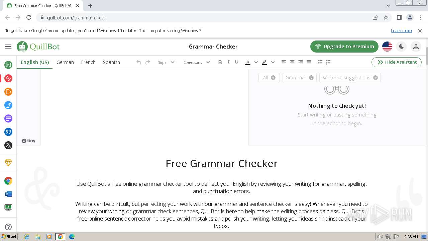This screenshot has width=428, height=241.
Task: Click the Learn more link
Action: coord(401,31)
